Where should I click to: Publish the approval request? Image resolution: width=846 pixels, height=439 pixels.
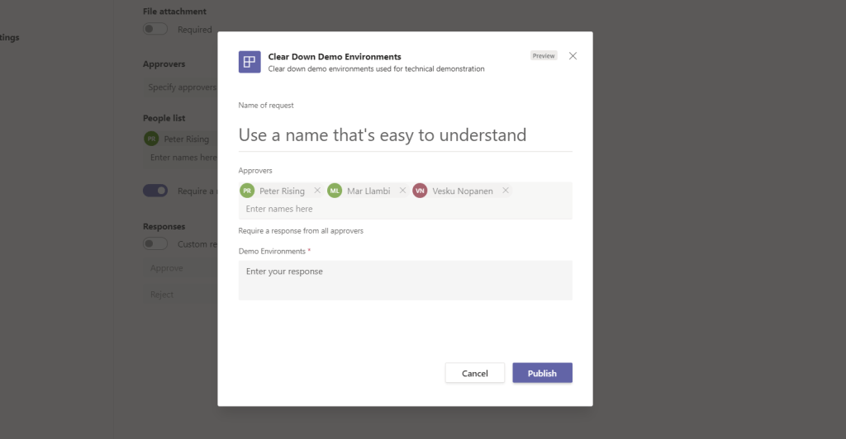pyautogui.click(x=542, y=373)
